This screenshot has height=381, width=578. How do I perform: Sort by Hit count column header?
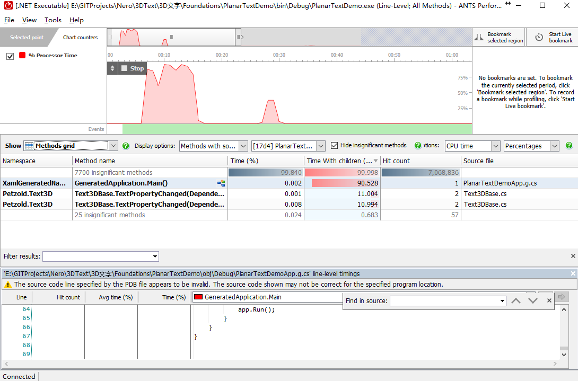point(421,161)
